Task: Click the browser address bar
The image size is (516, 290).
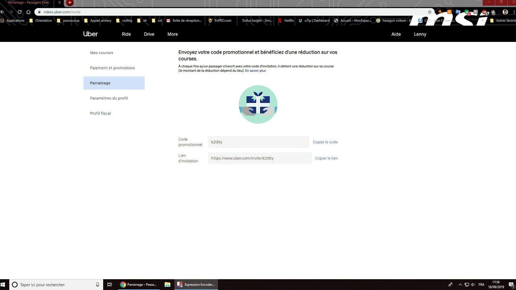Action: tap(234, 12)
